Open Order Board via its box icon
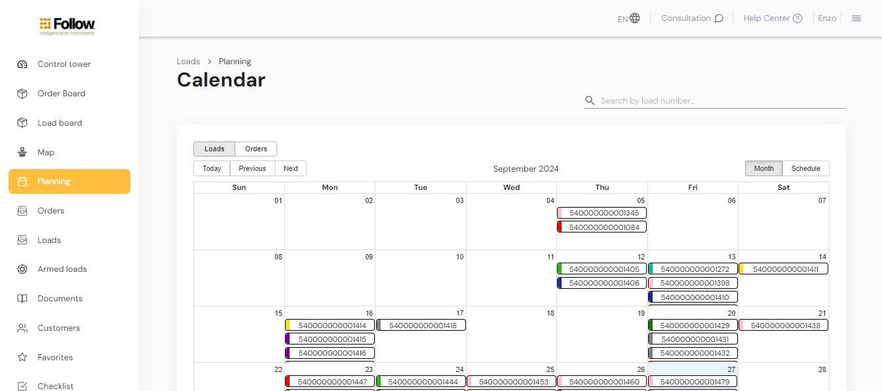Screen dimensions: 882x391 22,94
